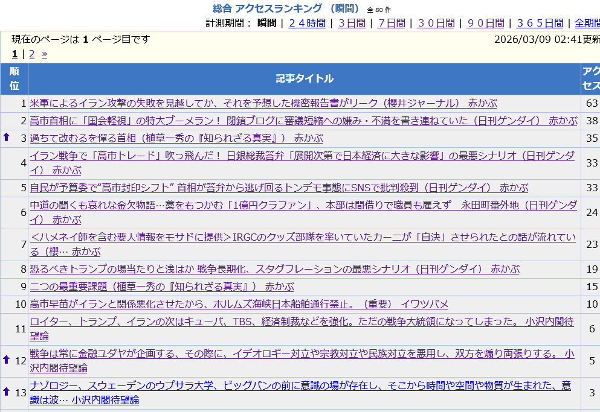Open the 全期間 all-time ranking
This screenshot has width=600, height=412.
587,23
